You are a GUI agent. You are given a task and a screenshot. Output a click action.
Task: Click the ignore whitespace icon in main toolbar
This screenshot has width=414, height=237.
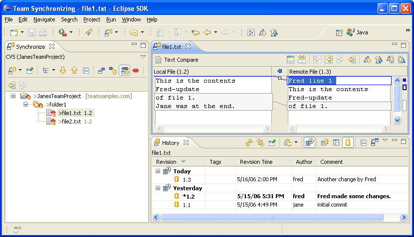click(x=251, y=32)
